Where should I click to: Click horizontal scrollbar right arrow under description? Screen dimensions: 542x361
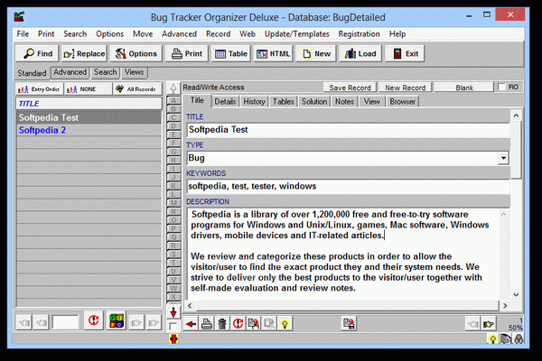(505, 305)
